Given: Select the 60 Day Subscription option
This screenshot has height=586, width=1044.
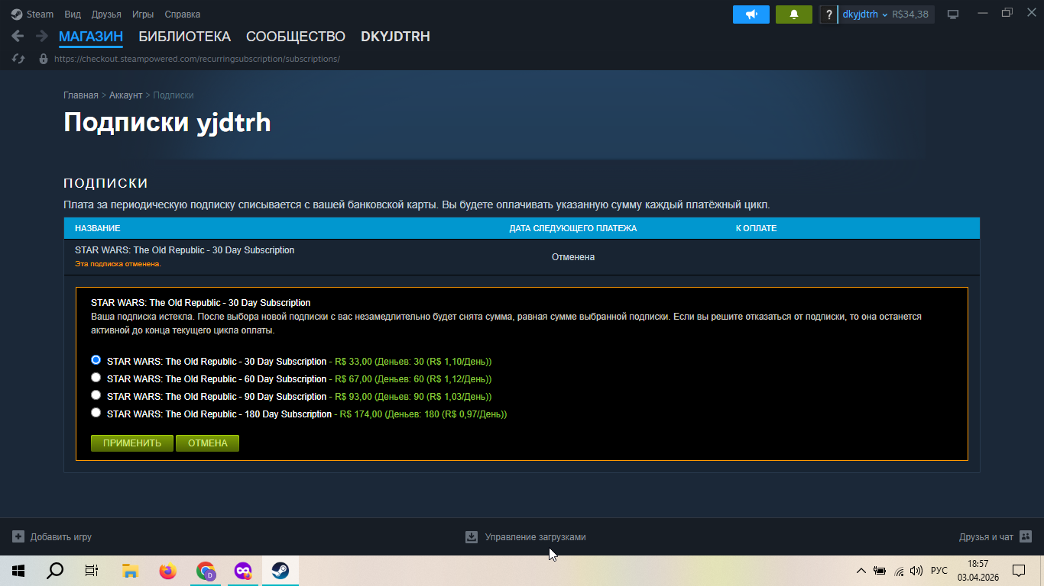Looking at the screenshot, I should click(x=96, y=377).
